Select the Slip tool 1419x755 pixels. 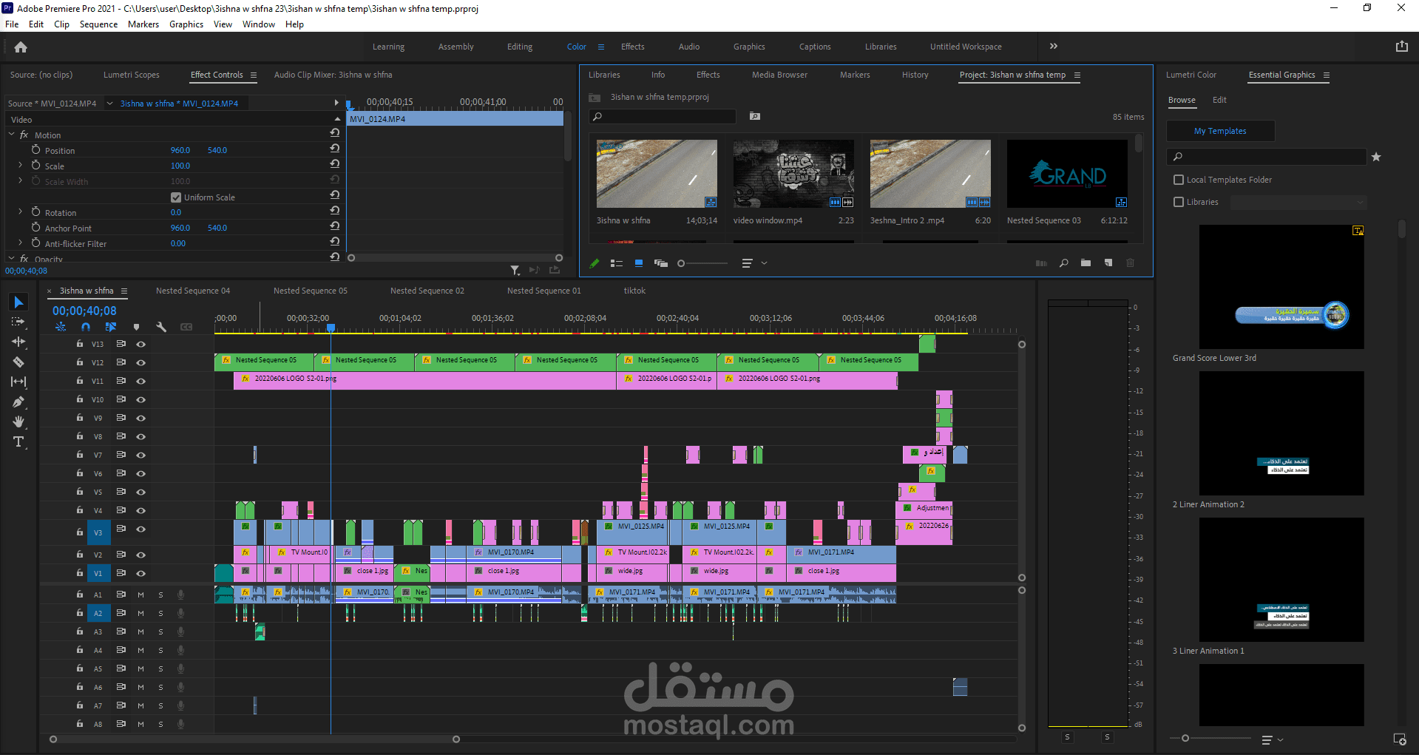[18, 382]
